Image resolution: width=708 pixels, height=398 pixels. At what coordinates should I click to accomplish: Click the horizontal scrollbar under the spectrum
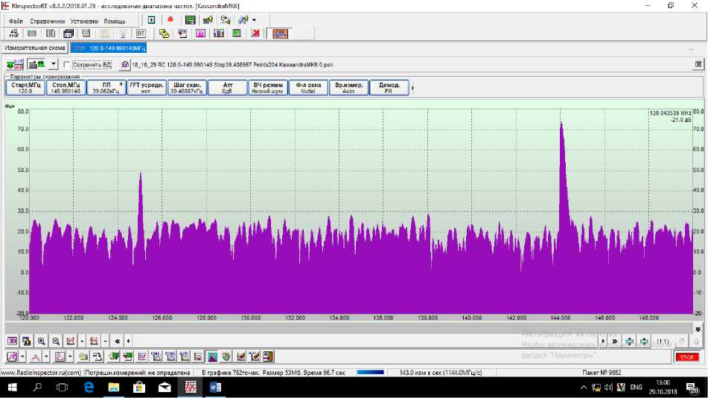[x=350, y=328]
